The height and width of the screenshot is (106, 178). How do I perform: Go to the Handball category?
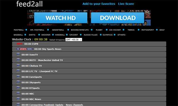coord(60,35)
